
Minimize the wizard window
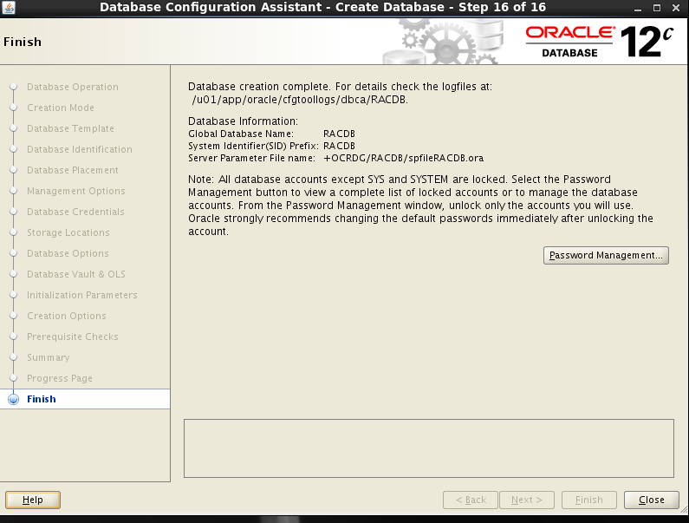click(638, 8)
